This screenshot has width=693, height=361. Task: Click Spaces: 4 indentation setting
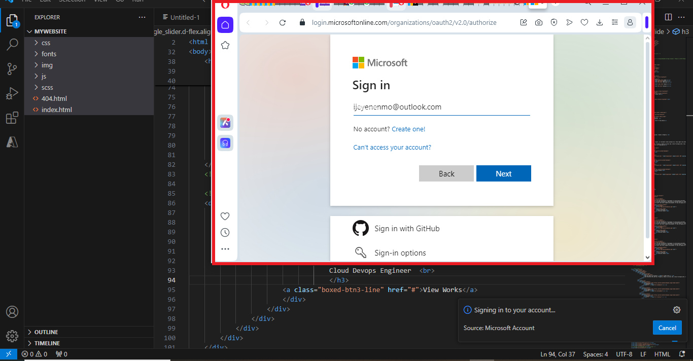coord(596,354)
